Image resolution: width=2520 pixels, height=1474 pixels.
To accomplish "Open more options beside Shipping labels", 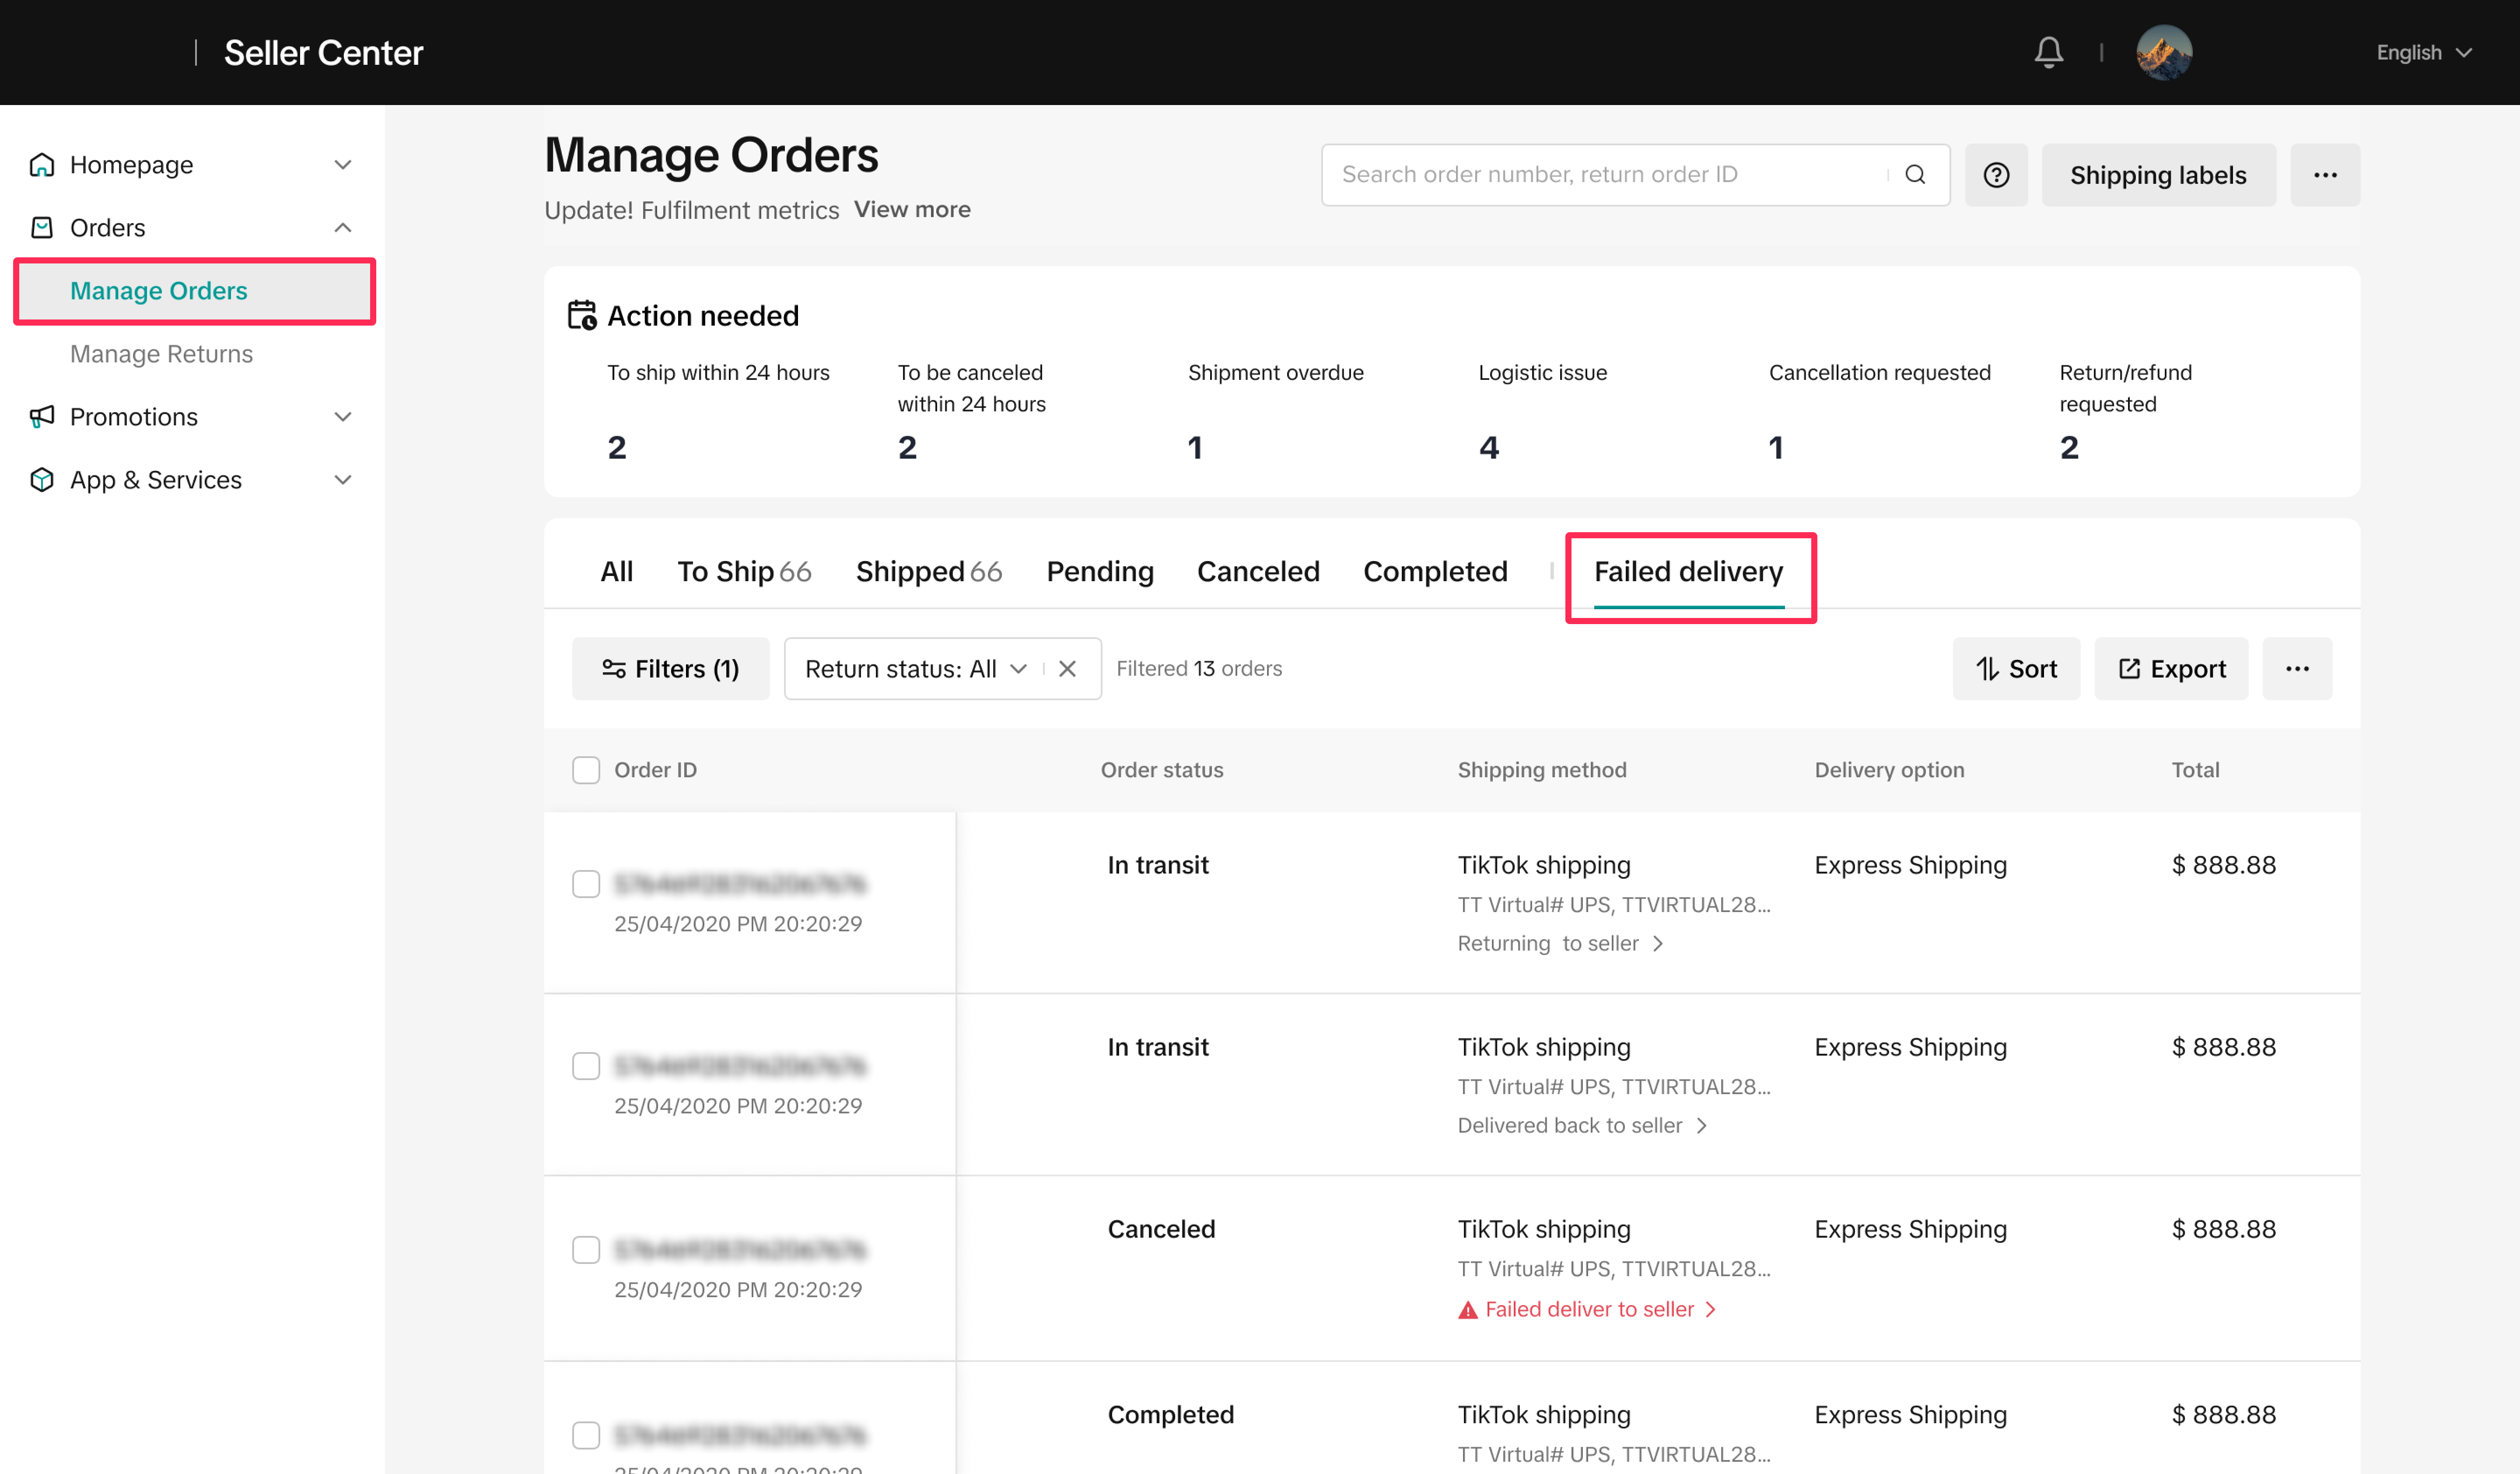I will 2324,175.
